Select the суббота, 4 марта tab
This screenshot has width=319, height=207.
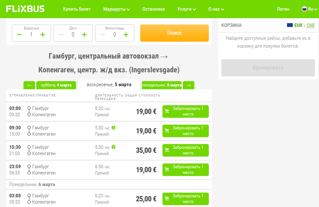56,85
